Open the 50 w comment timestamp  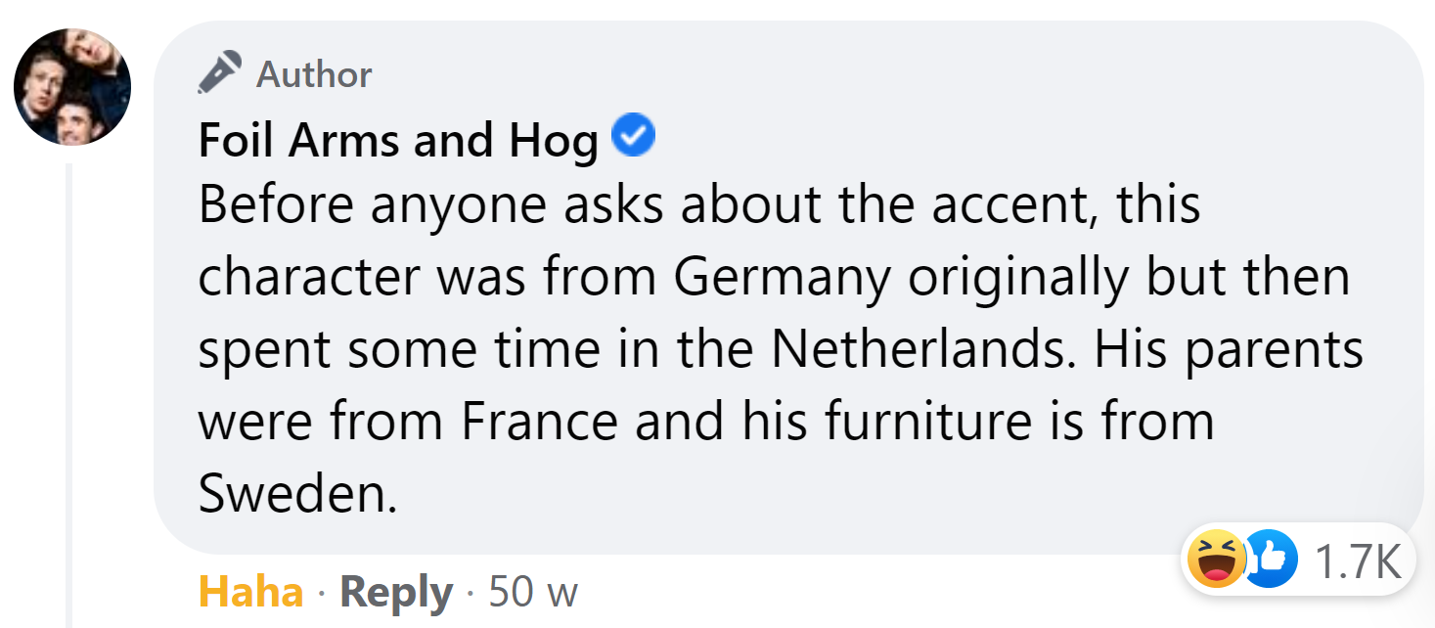(x=533, y=592)
